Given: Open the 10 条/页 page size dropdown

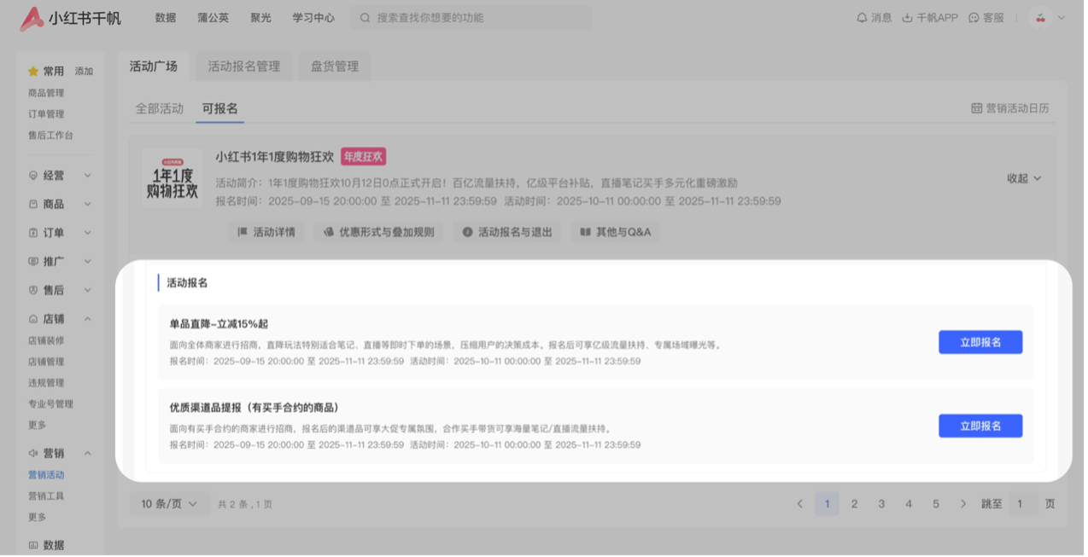Looking at the screenshot, I should 168,503.
